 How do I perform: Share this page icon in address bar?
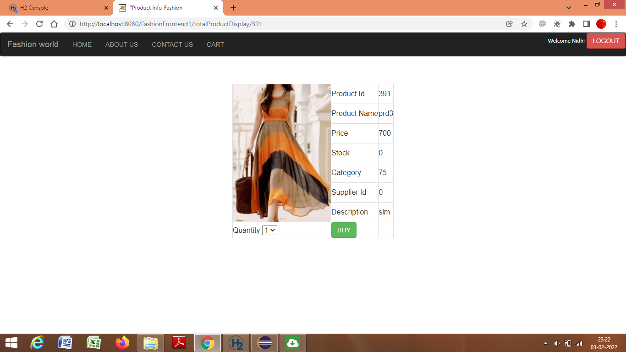[x=509, y=24]
